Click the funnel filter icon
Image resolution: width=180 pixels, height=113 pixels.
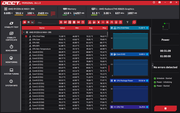[x=127, y=22]
